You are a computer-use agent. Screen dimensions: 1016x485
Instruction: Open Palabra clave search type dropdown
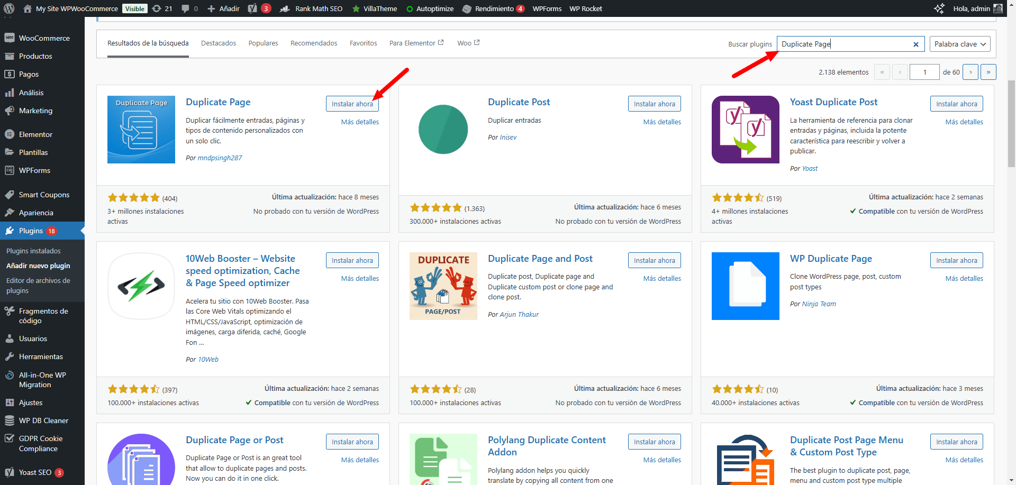point(960,44)
